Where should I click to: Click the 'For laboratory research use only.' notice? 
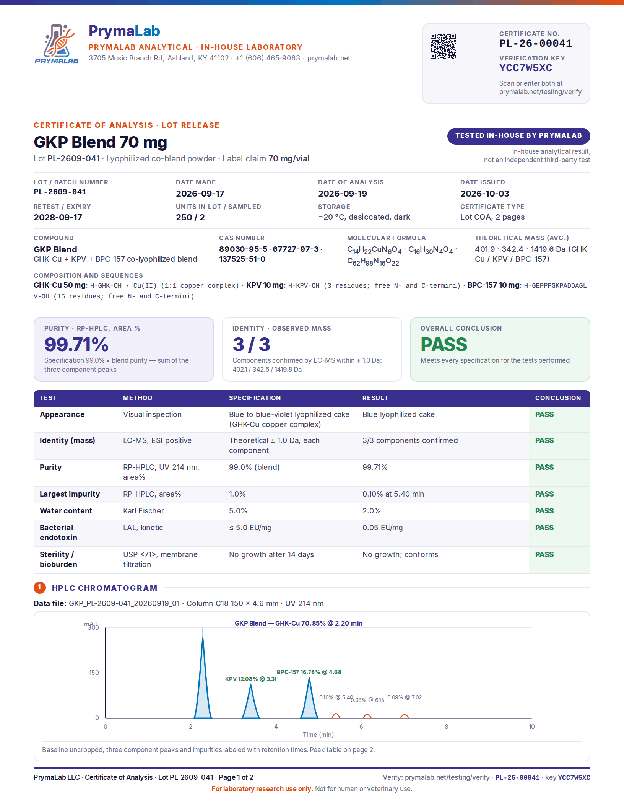(x=262, y=789)
